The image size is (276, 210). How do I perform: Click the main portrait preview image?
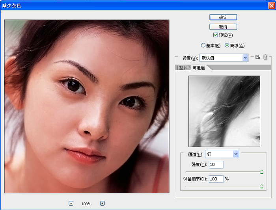(87, 106)
